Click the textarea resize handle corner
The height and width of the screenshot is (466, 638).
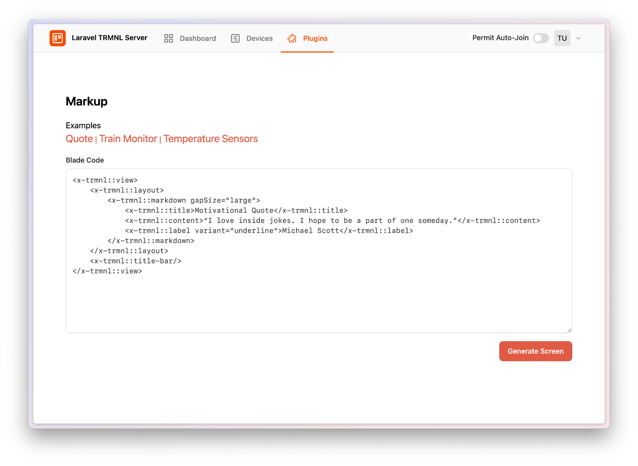click(569, 329)
